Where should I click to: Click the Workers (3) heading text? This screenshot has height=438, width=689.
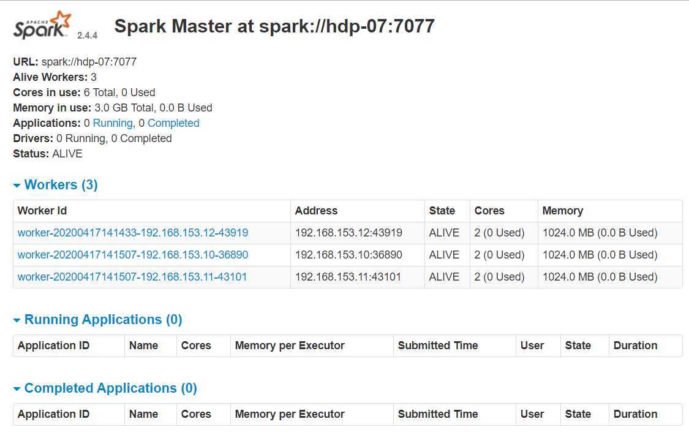(x=61, y=184)
